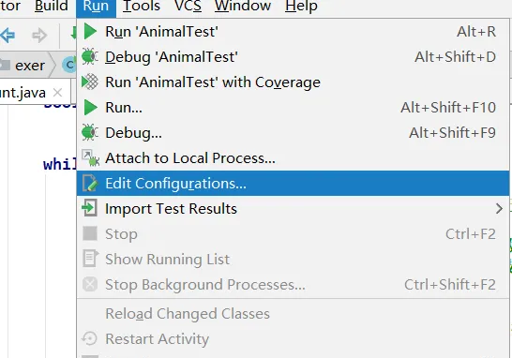The height and width of the screenshot is (358, 512).
Task: Expand the Import Test Results submenu arrow
Action: (x=499, y=209)
